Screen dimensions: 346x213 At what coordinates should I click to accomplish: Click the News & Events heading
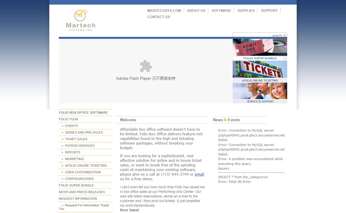point(226,120)
